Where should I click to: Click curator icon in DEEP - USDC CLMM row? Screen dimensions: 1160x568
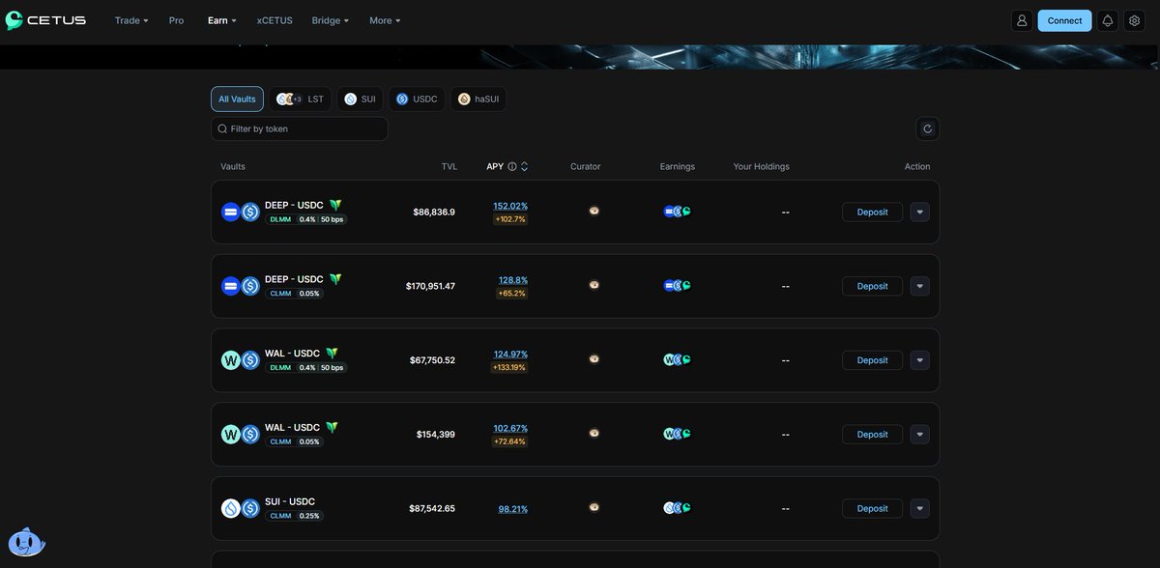(594, 285)
